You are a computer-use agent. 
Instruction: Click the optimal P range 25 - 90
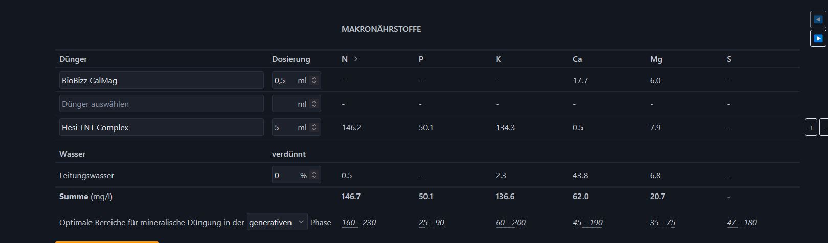431,222
